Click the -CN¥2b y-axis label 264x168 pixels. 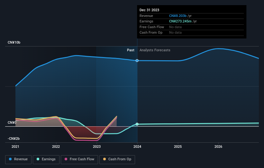14,139
